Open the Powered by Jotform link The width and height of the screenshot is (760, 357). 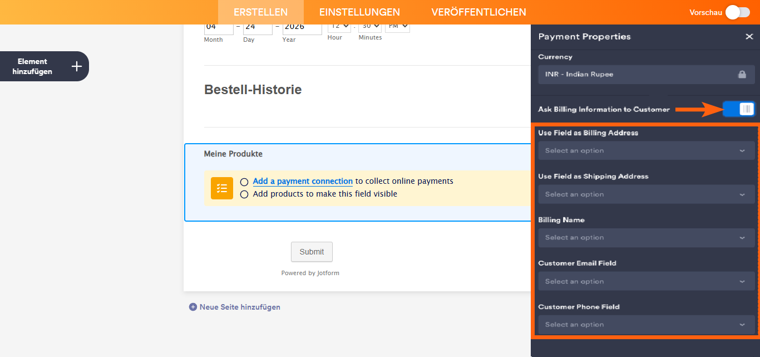point(310,273)
